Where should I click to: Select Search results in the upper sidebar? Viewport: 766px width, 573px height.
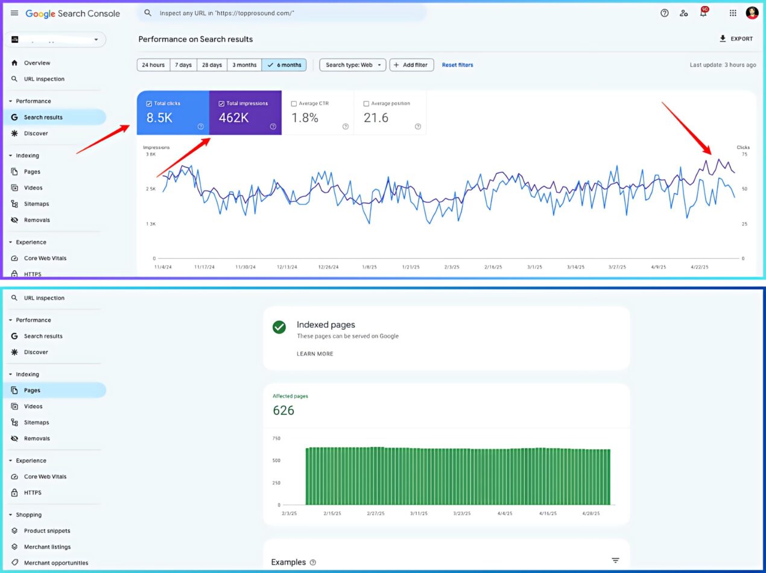point(43,117)
